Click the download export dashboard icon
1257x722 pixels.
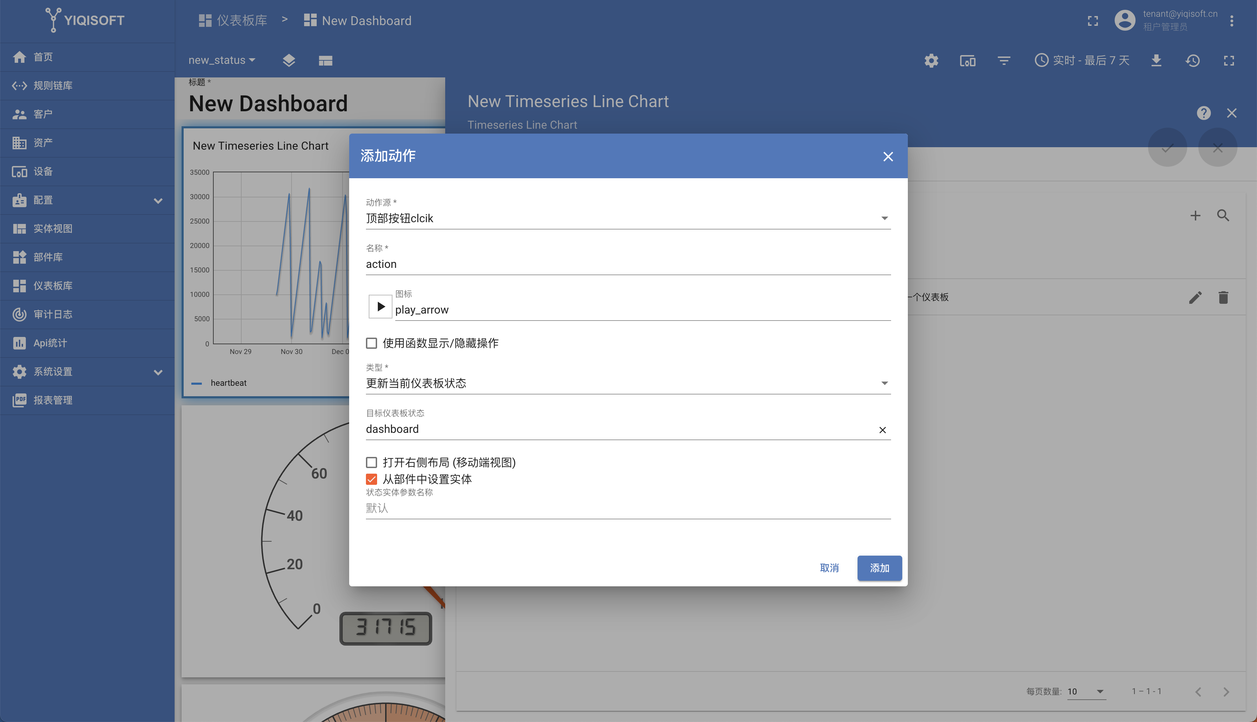click(x=1156, y=60)
